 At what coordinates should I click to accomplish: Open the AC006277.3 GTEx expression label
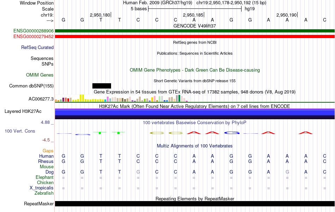click(41, 99)
